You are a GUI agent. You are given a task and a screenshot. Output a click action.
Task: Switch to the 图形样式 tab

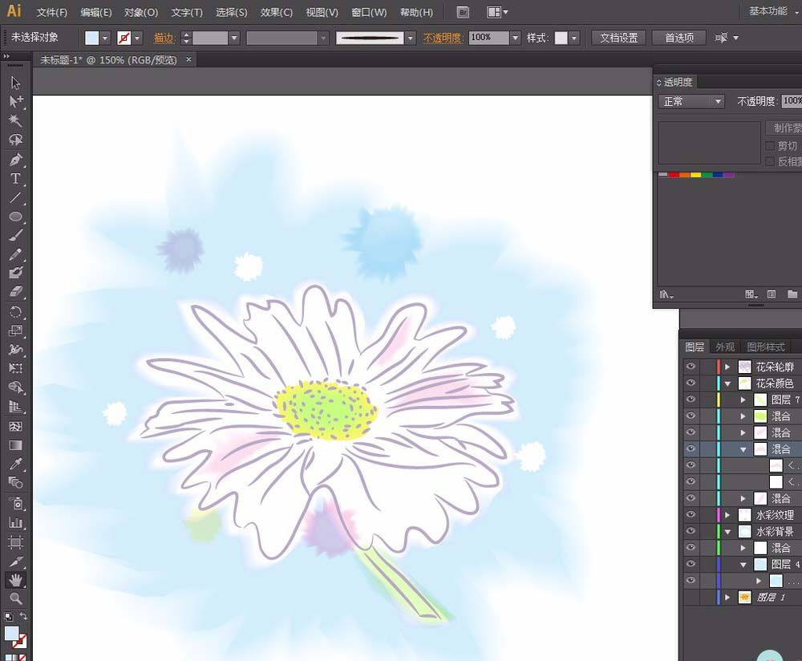(766, 347)
